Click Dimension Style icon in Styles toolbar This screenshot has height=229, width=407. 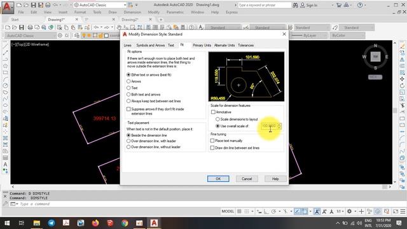pyautogui.click(x=245, y=27)
